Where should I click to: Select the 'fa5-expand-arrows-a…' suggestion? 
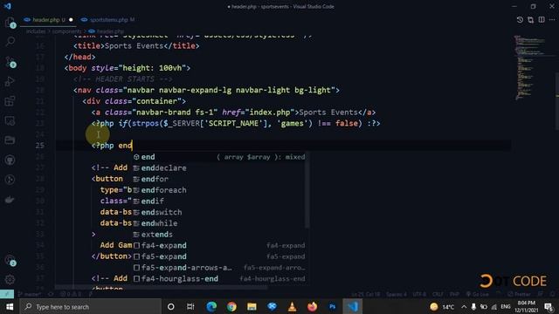coord(219,268)
